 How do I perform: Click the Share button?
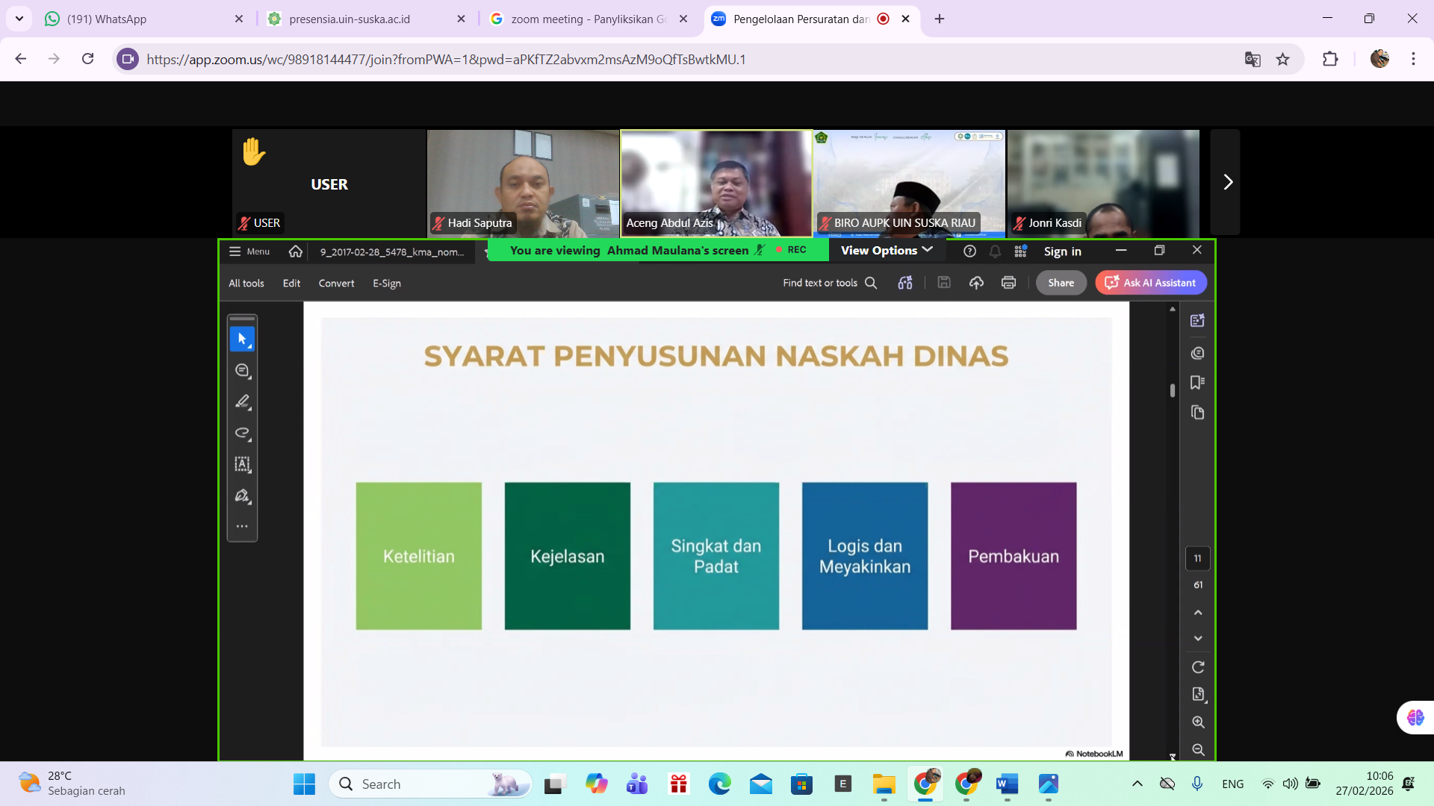[1061, 283]
